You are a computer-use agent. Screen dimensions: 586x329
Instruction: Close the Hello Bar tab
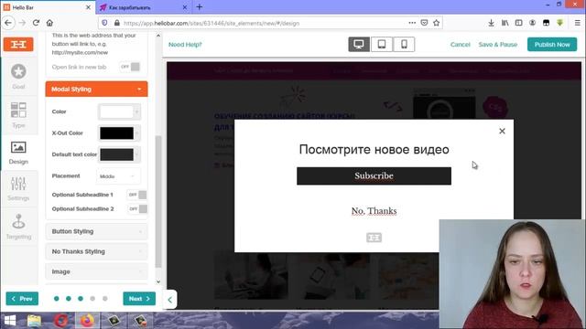(88, 7)
